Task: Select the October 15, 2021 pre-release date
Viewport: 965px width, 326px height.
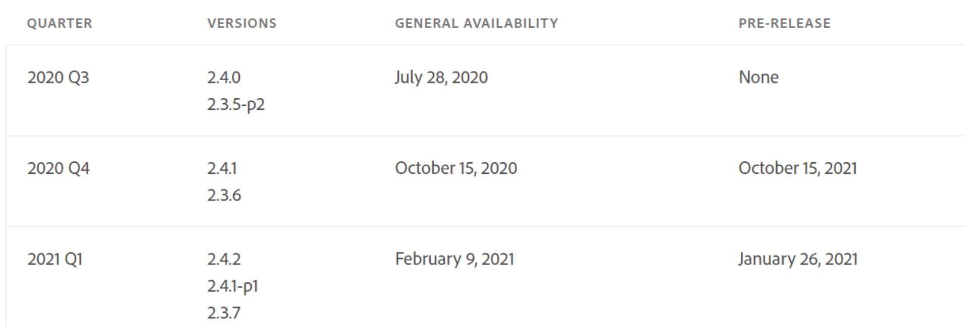Action: click(797, 168)
